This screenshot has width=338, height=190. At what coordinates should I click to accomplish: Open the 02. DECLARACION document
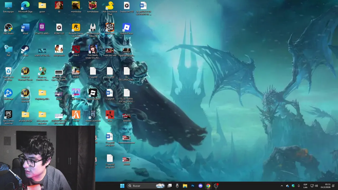(127, 74)
